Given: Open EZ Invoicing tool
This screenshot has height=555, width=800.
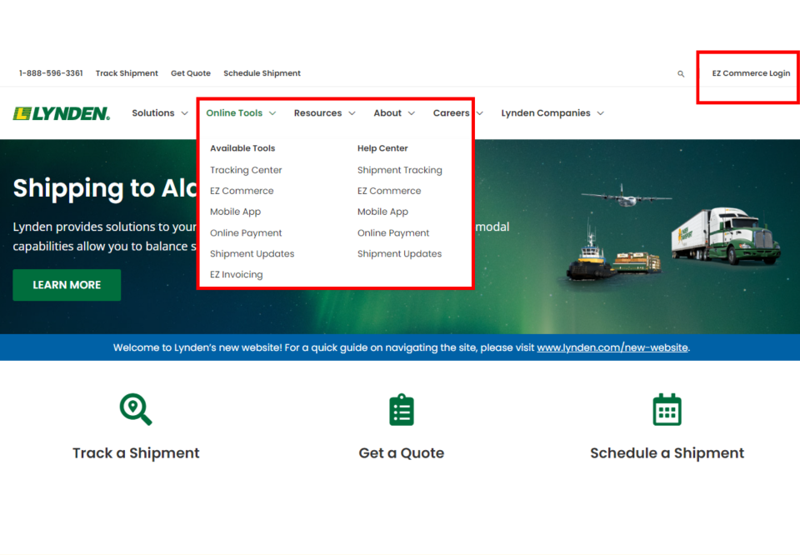Looking at the screenshot, I should [x=236, y=275].
